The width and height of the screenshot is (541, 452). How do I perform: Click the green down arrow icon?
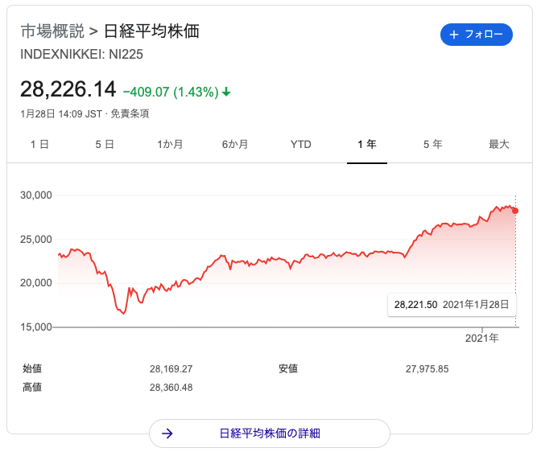[226, 92]
